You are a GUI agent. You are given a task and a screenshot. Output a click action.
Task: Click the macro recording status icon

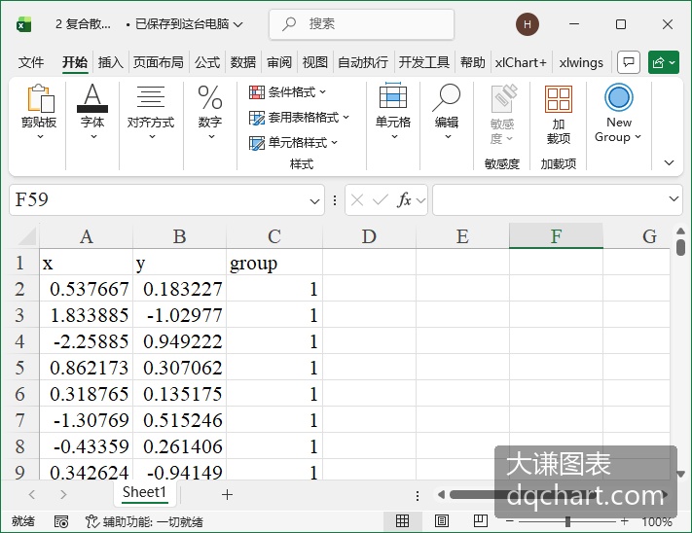(x=61, y=522)
